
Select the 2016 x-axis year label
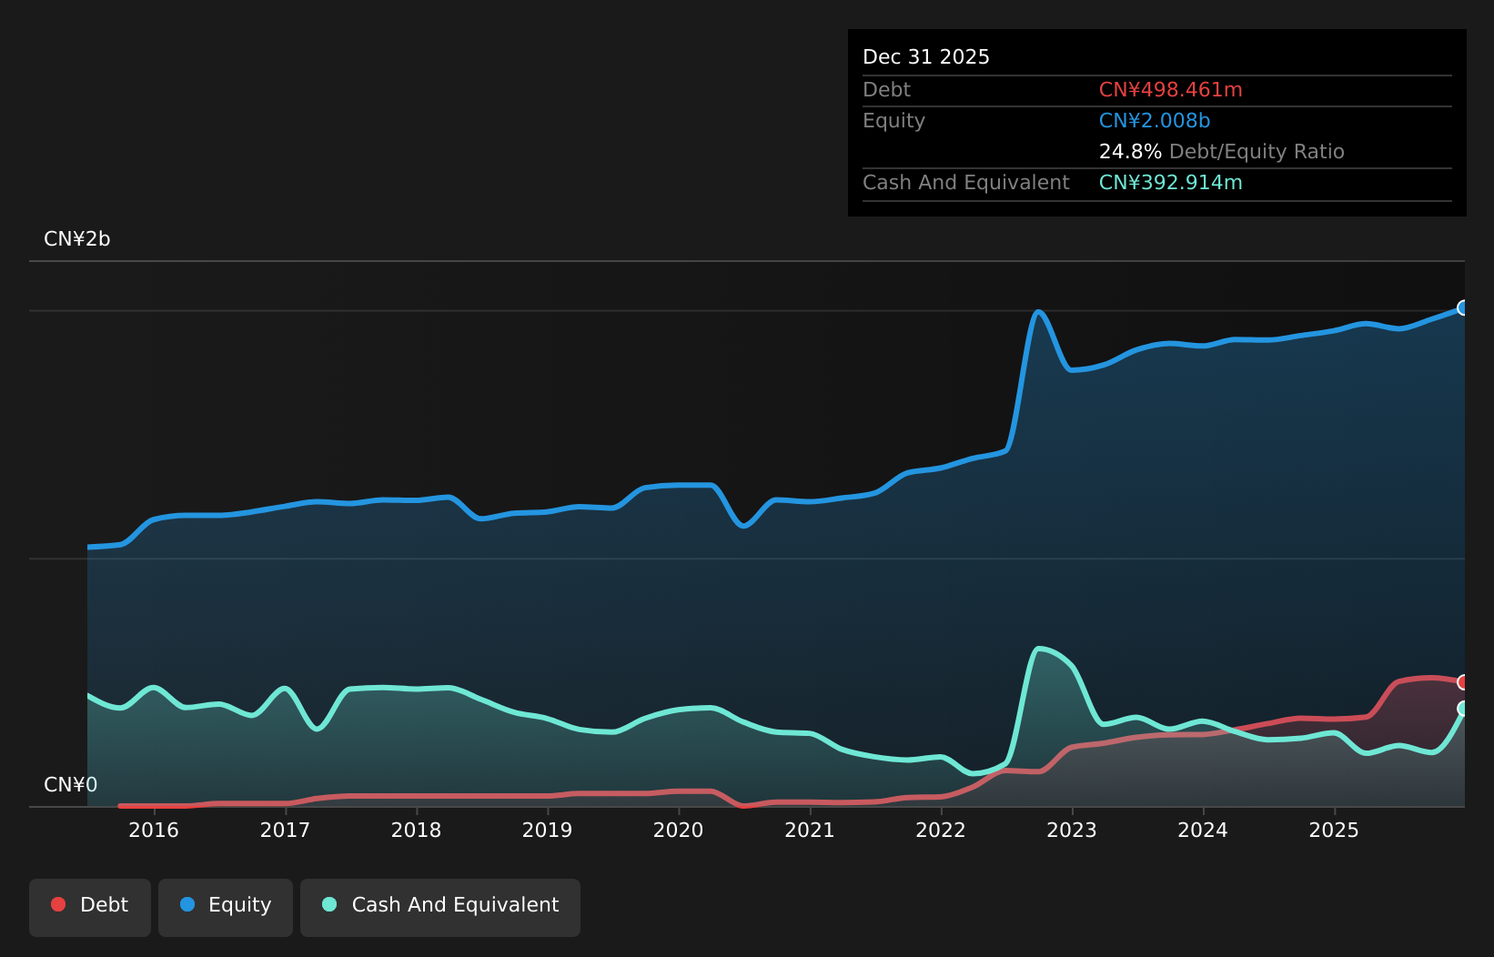coord(154,830)
